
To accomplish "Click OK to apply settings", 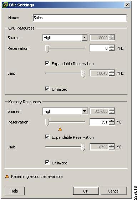I will (86, 191).
